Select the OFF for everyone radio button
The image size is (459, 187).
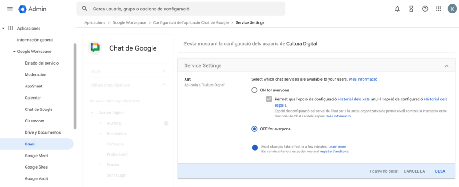(x=255, y=129)
